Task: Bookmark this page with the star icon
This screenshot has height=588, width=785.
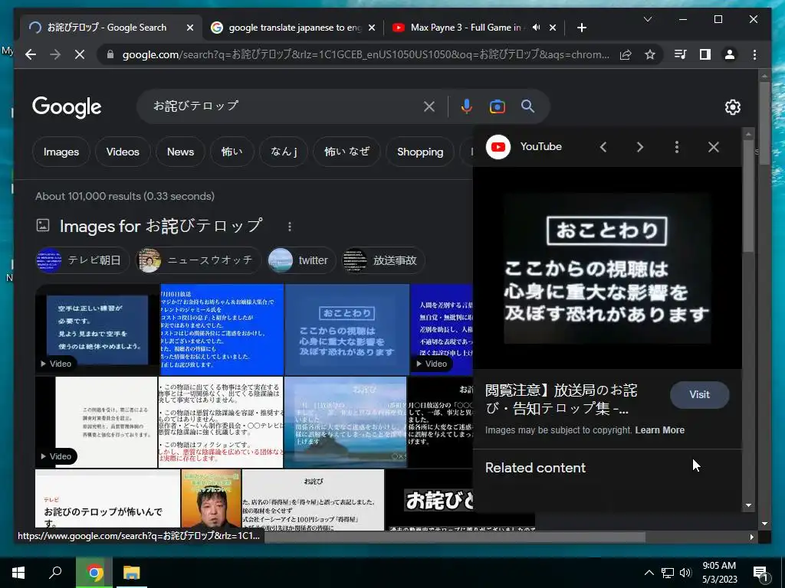Action: click(650, 54)
